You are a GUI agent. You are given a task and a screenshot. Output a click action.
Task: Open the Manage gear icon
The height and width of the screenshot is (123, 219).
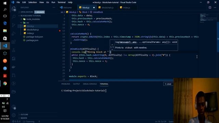point(14,115)
